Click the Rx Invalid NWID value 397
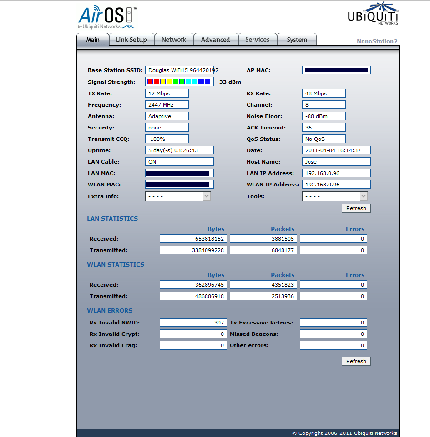Viewport: 430px width, 437px height. (193, 323)
